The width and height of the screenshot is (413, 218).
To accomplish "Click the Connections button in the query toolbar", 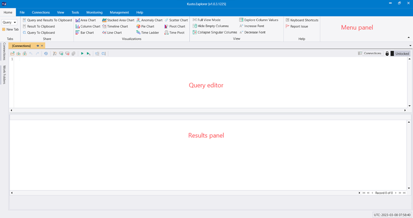I will coord(370,54).
